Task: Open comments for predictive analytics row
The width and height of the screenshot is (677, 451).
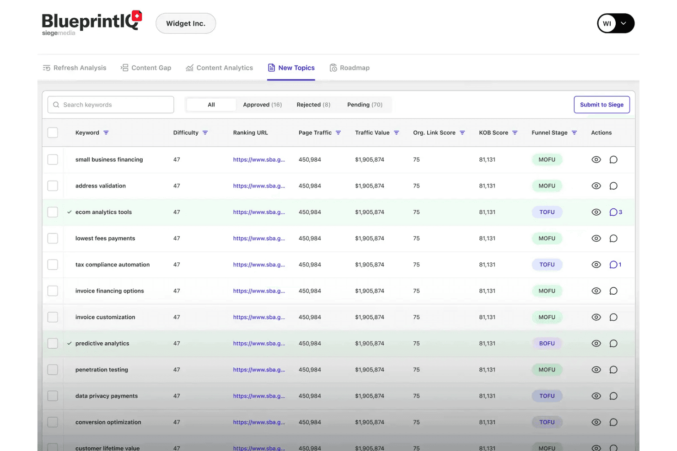Action: click(x=613, y=344)
